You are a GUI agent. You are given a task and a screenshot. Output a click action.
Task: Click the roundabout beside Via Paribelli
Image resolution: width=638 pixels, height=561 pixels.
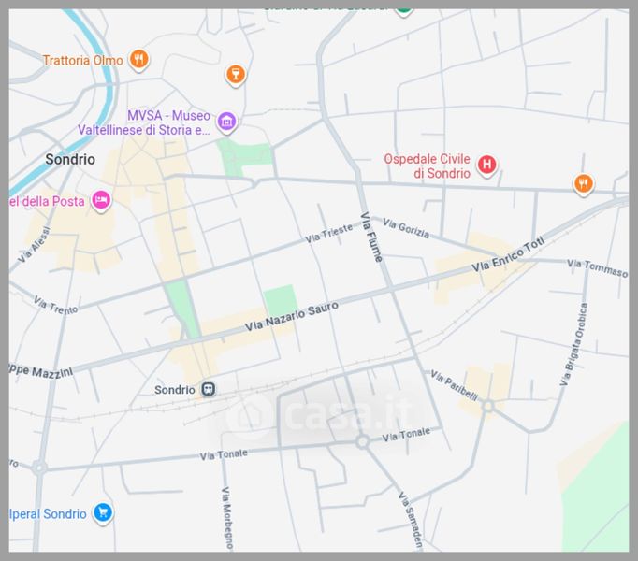click(x=487, y=406)
